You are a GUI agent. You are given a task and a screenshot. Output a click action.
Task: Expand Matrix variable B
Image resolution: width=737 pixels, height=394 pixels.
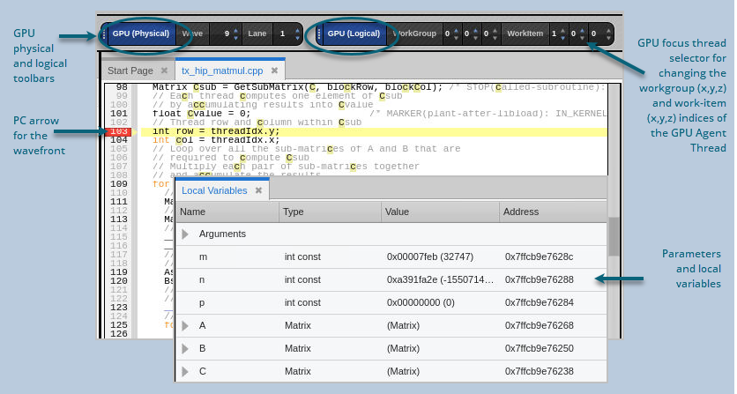(x=185, y=349)
